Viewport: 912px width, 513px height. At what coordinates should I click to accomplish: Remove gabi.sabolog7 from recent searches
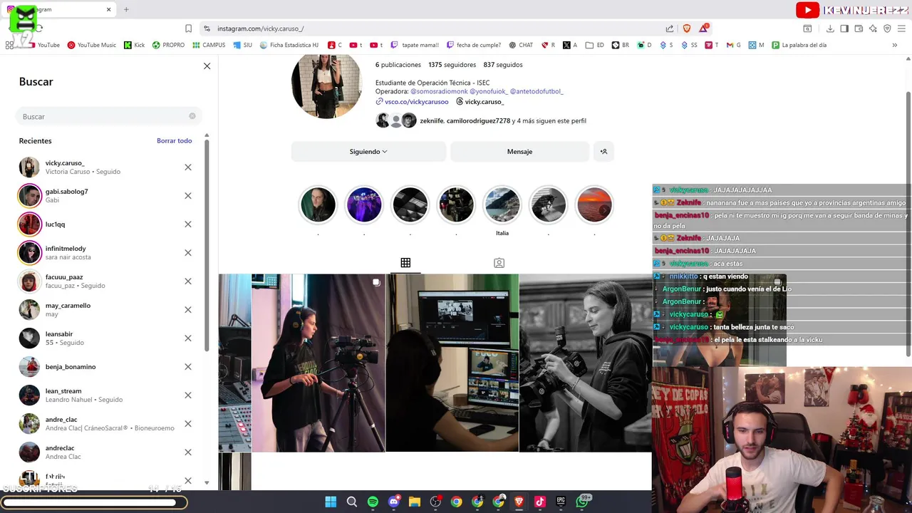click(x=188, y=196)
